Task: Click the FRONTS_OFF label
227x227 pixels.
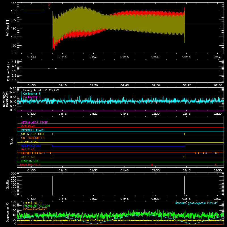Action: (x=30, y=161)
